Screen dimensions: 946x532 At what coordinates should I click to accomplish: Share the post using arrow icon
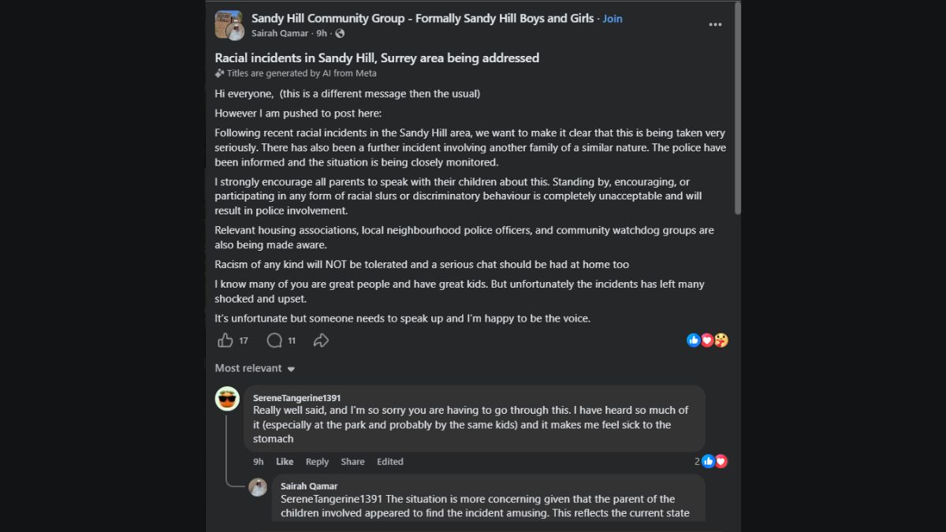point(321,340)
